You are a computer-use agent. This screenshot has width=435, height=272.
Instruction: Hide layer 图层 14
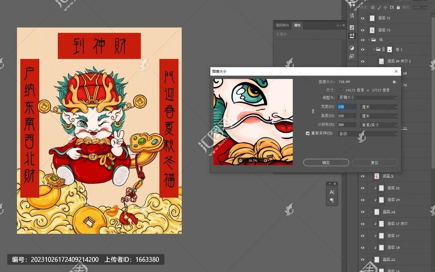pyautogui.click(x=362, y=212)
